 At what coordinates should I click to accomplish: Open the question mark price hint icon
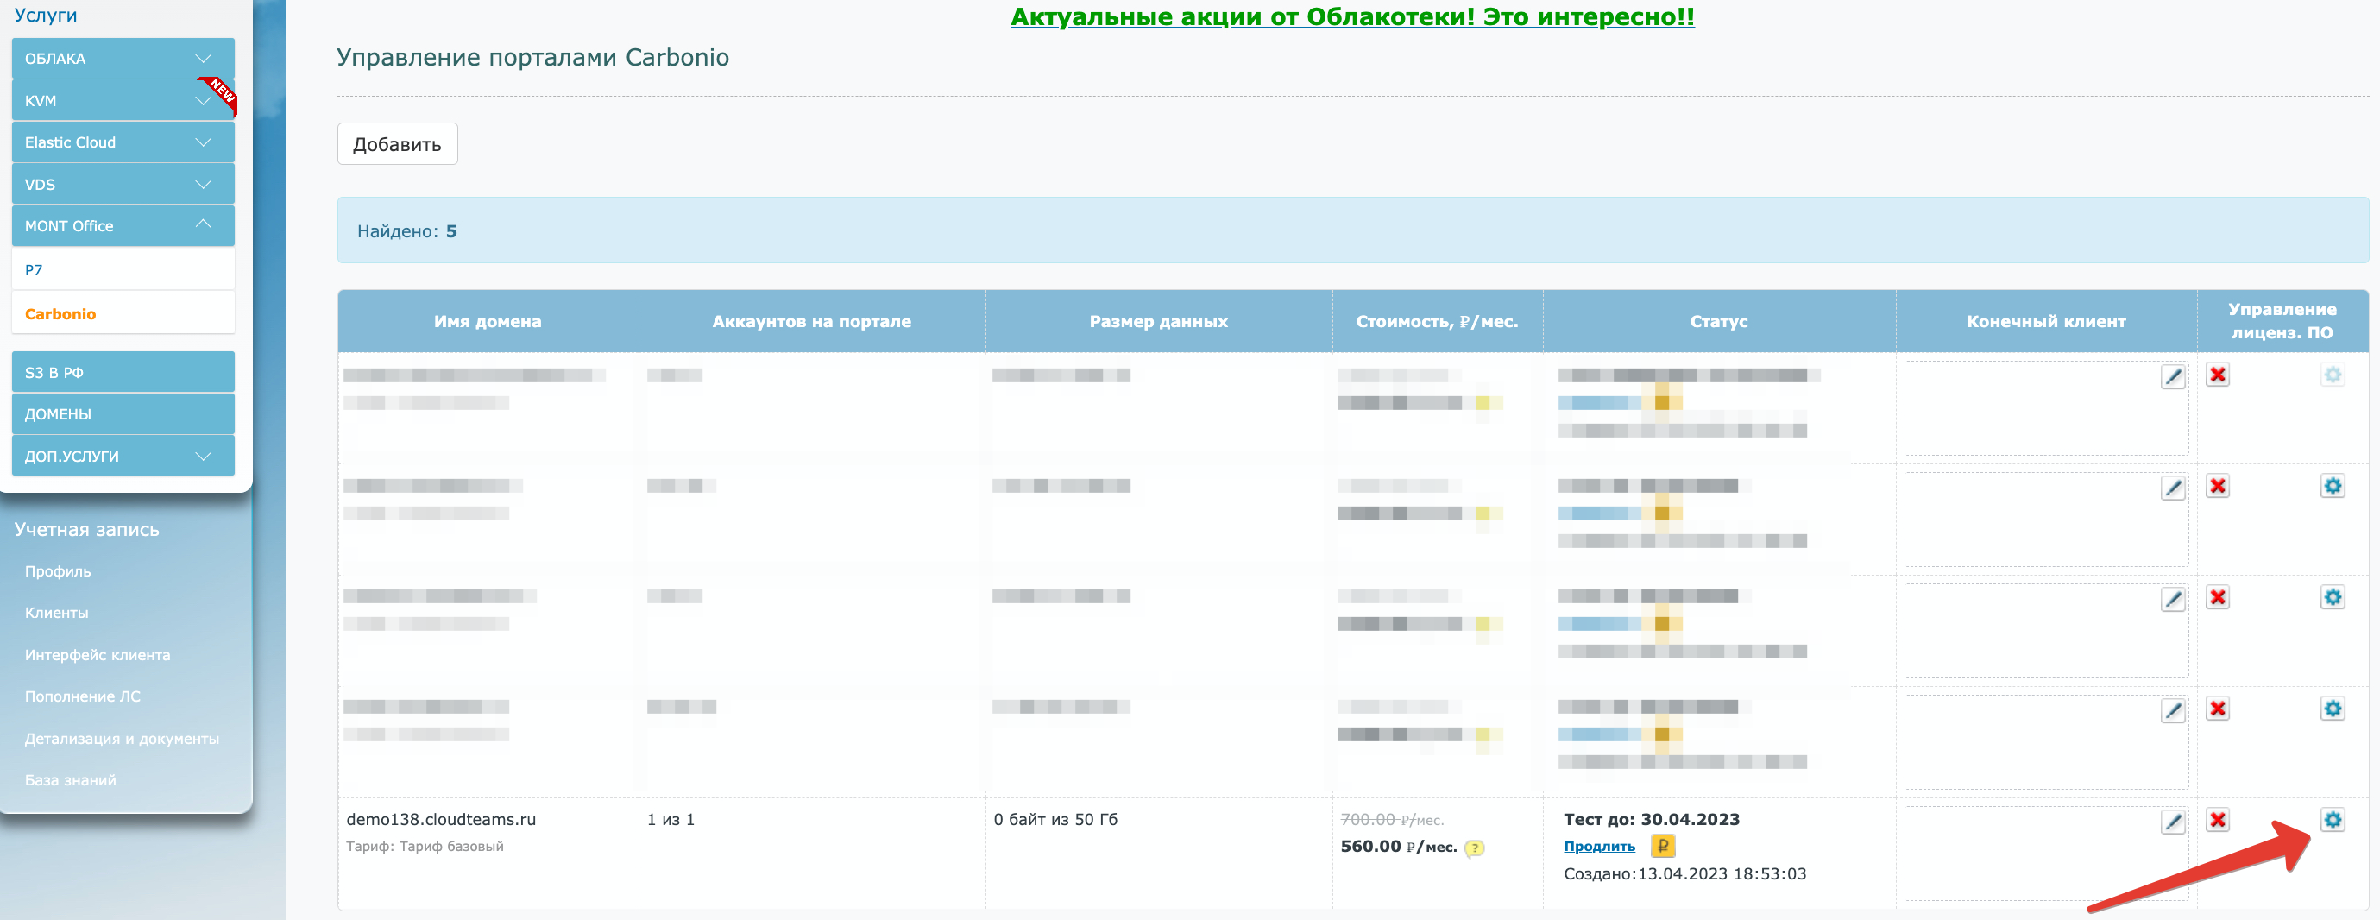click(1475, 848)
